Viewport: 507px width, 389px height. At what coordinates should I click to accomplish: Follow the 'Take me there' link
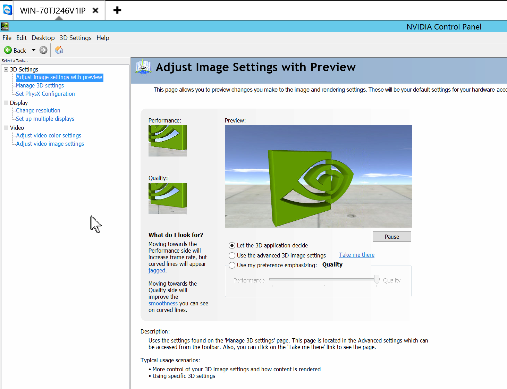click(356, 255)
